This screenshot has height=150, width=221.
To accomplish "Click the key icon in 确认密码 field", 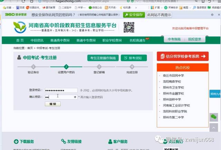I will [x=75, y=97].
